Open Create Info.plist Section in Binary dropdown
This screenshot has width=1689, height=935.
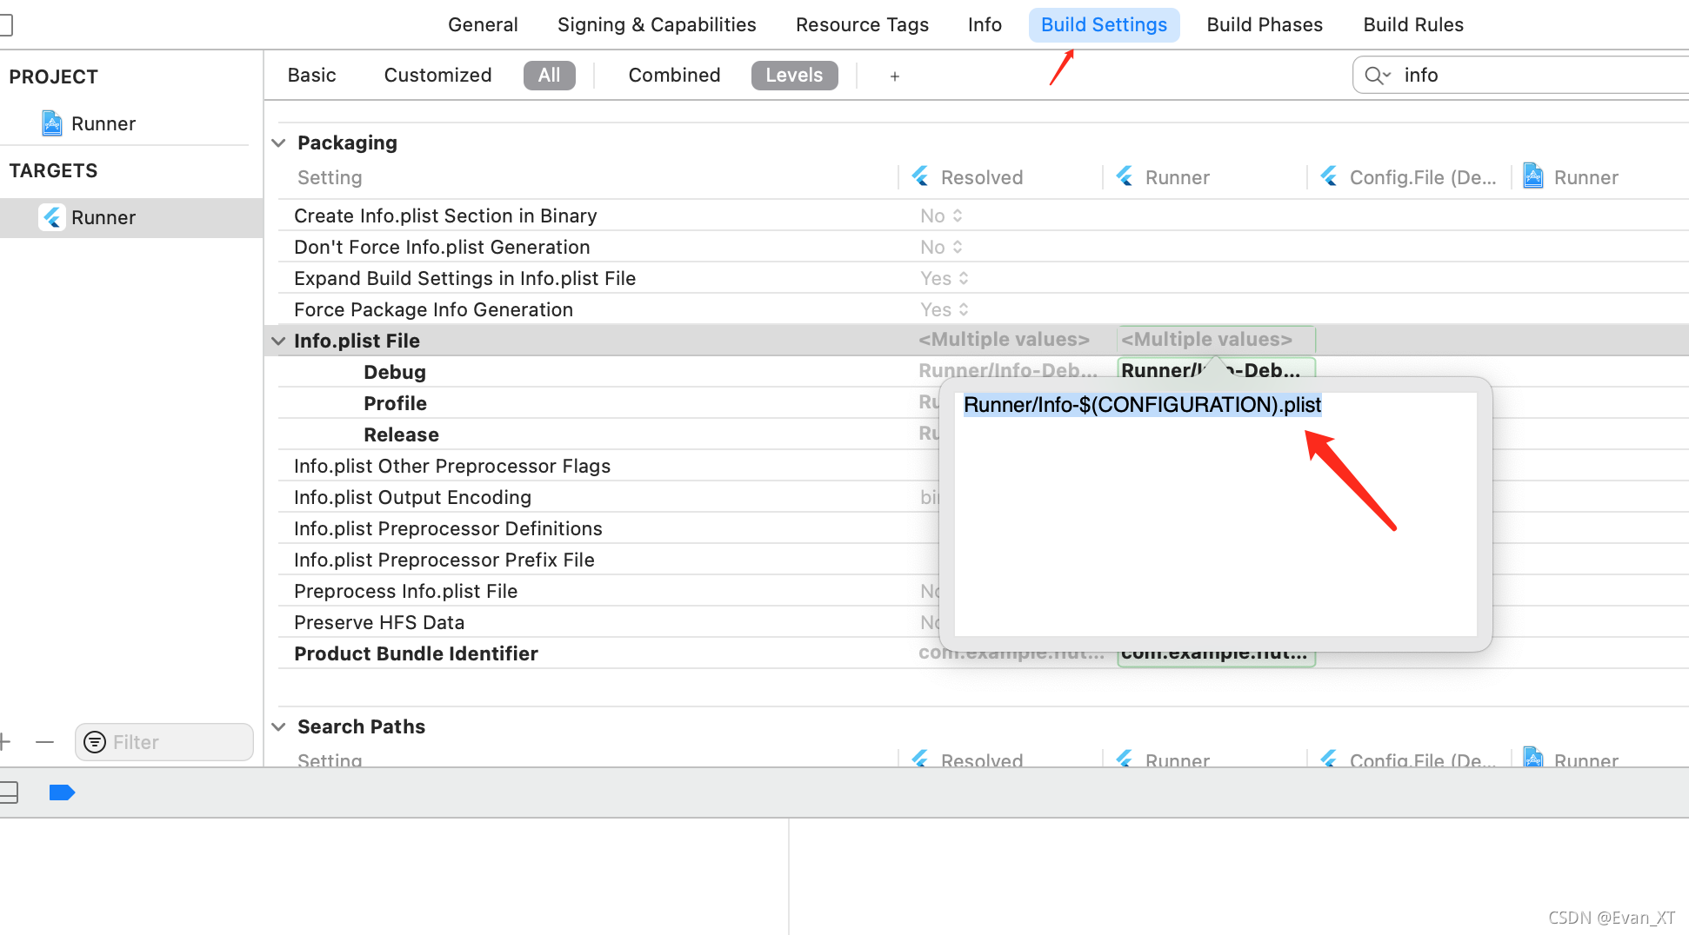[x=942, y=216]
